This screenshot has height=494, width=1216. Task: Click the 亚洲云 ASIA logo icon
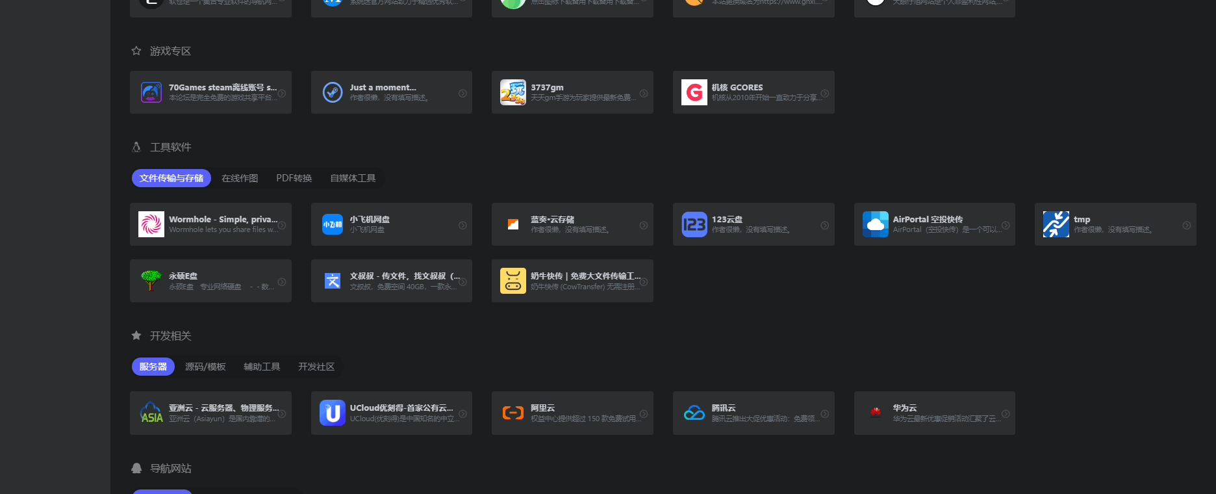(151, 413)
